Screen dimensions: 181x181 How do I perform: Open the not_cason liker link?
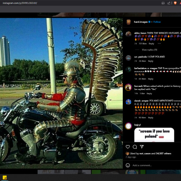pyautogui.click(x=145, y=153)
